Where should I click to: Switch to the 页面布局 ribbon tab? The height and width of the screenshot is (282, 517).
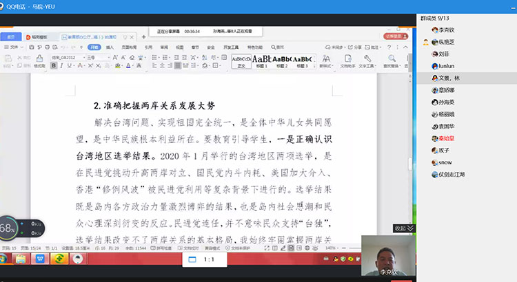click(x=129, y=47)
